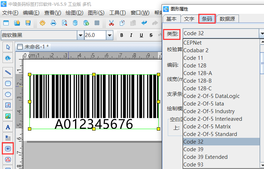
Task: Select the rounded rectangle tool
Action: click(x=8, y=83)
